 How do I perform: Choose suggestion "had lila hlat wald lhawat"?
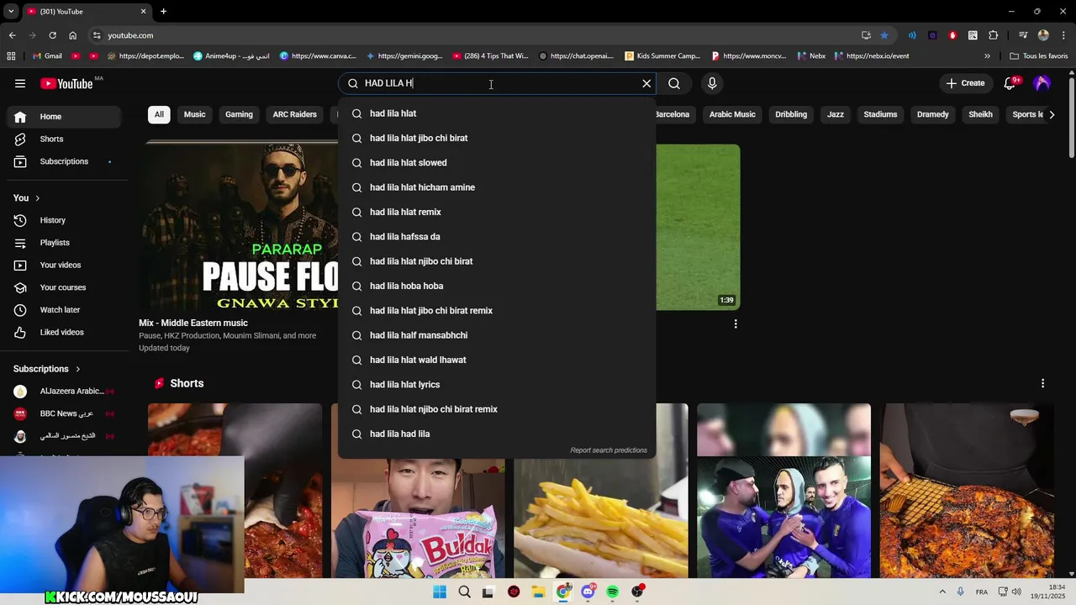(497, 360)
